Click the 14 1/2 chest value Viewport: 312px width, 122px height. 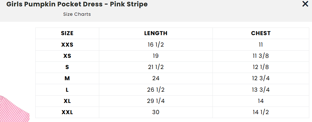click(261, 113)
